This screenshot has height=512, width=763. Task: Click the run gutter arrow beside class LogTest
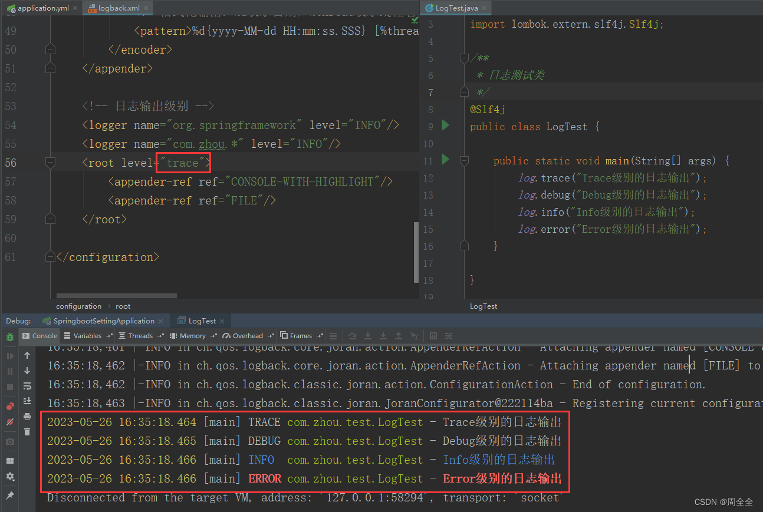click(446, 125)
